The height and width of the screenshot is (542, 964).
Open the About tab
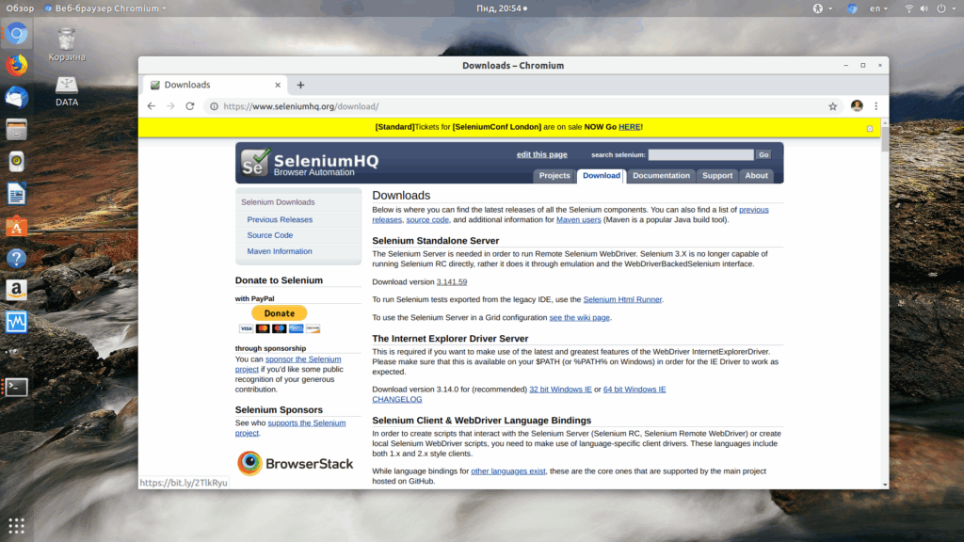756,176
